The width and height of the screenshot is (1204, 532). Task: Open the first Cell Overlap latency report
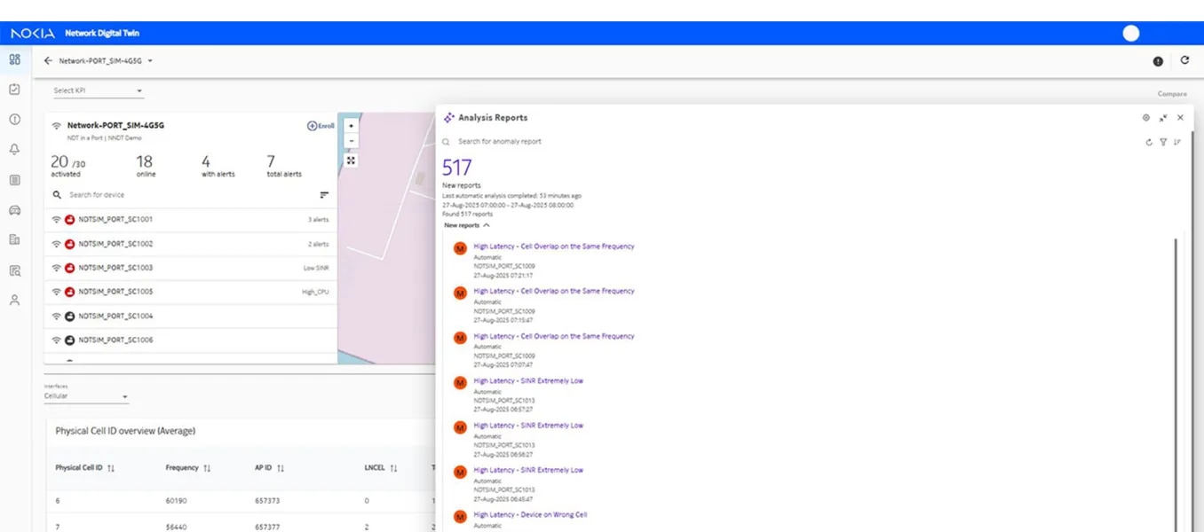[x=553, y=246]
